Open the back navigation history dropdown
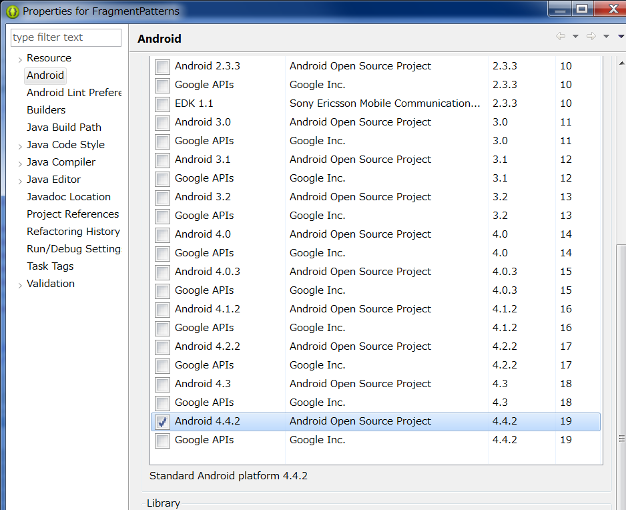The image size is (626, 510). click(x=575, y=36)
